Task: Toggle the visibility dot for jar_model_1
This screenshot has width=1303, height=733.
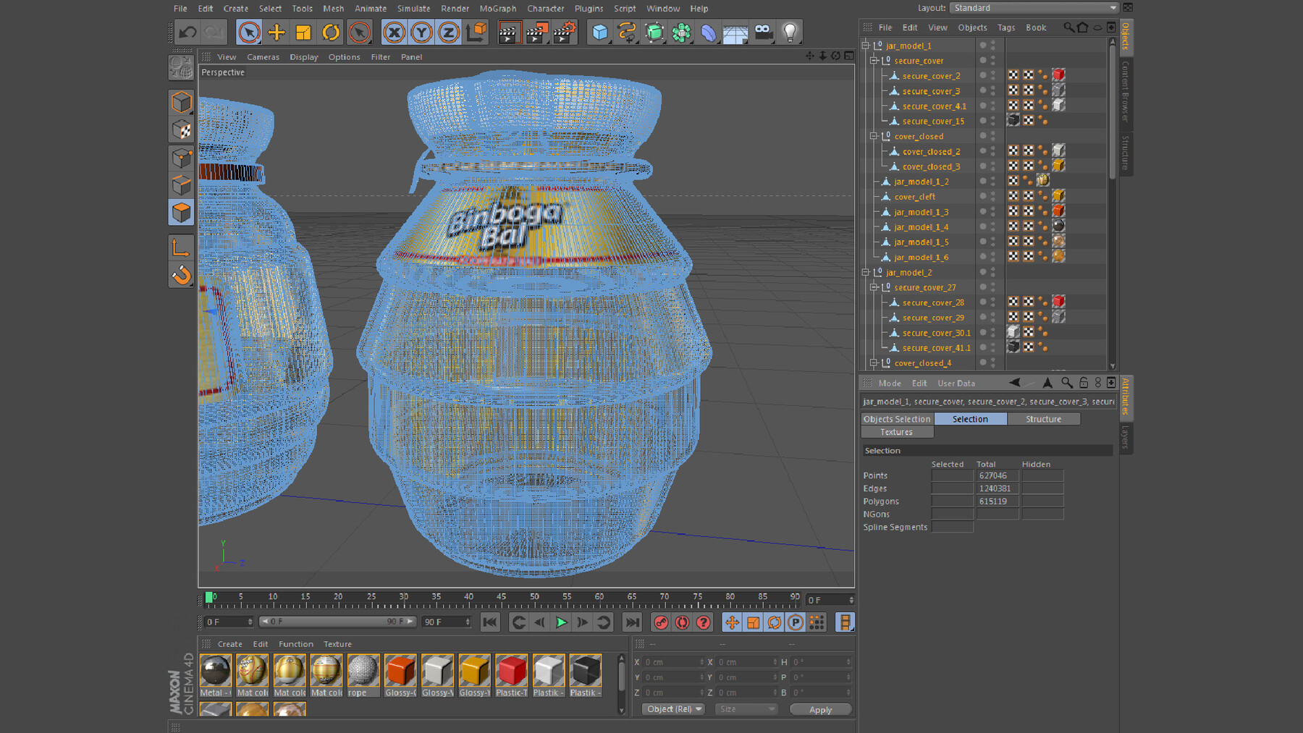Action: pyautogui.click(x=982, y=45)
